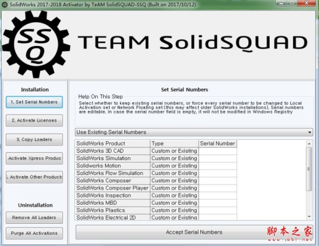Select the SolidWorks 3D CAD row
The width and height of the screenshot is (319, 246).
coord(156,151)
